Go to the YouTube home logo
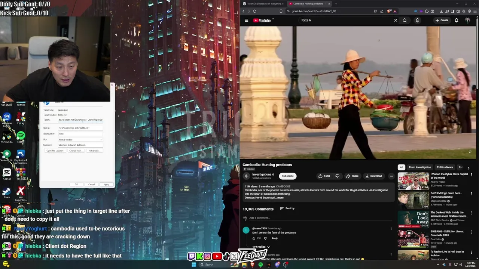479x269 pixels. (262, 20)
